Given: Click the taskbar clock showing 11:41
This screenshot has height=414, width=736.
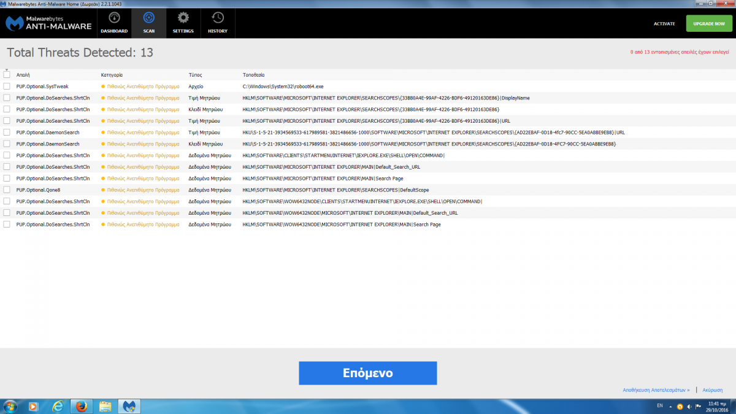Looking at the screenshot, I should (x=718, y=406).
